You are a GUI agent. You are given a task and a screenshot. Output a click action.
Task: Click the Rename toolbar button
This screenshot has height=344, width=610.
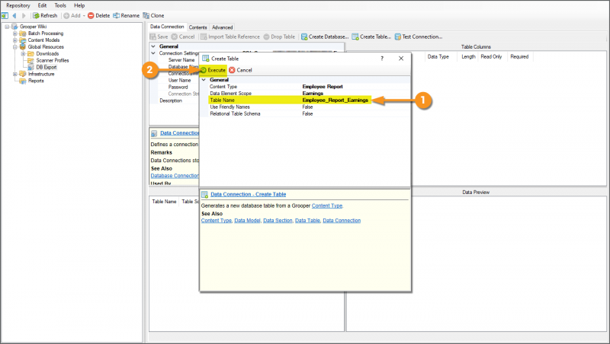[127, 15]
